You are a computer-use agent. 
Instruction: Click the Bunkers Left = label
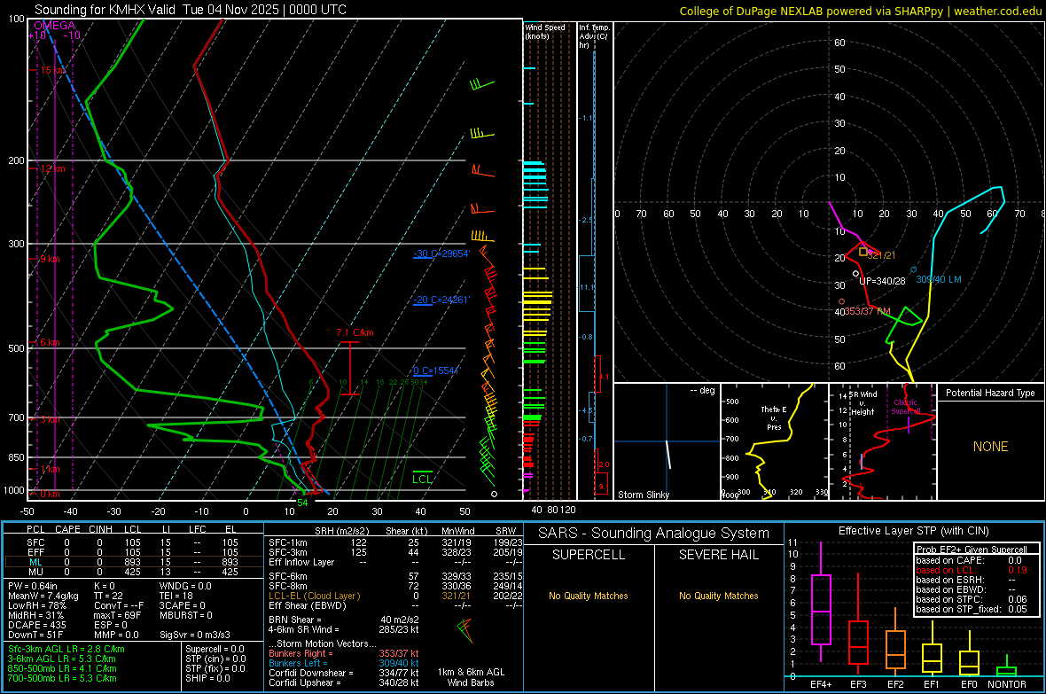click(x=298, y=663)
